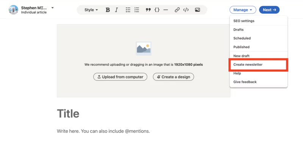Viewport: 303px width, 142px height.
Task: Select Give feedback
Action: [258, 82]
